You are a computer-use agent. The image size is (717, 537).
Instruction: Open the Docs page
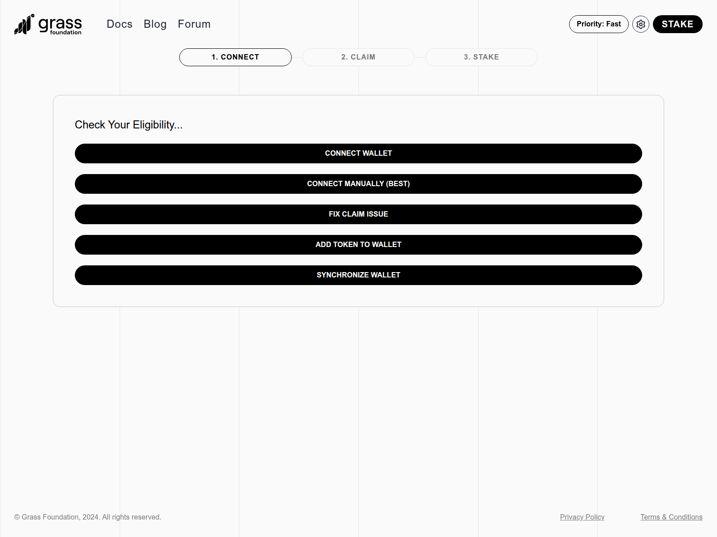(x=119, y=24)
